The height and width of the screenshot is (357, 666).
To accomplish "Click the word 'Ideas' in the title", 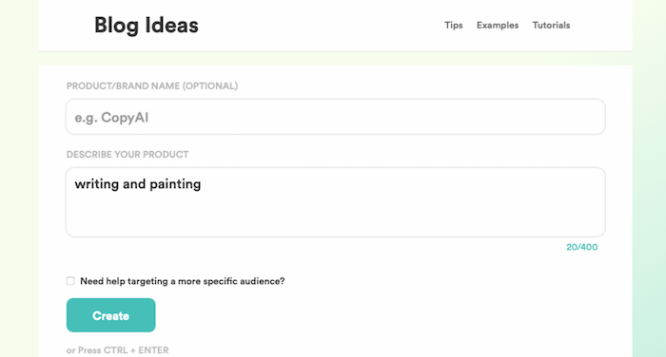I will pyautogui.click(x=171, y=25).
